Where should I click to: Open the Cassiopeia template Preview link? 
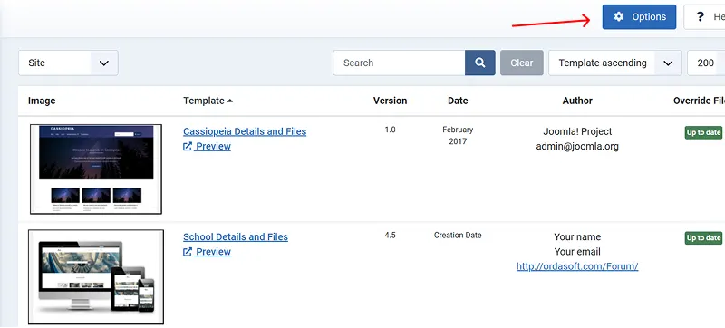208,147
